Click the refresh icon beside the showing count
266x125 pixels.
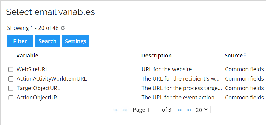coord(63,28)
